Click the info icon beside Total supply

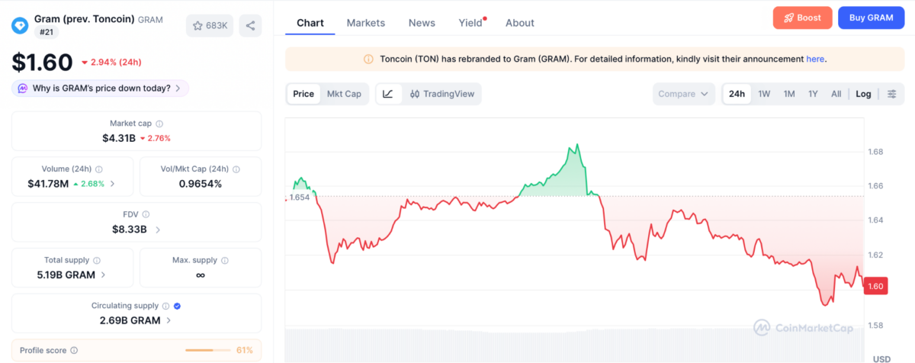(x=97, y=261)
